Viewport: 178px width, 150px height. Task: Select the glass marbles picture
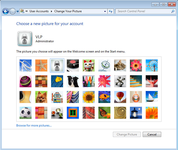(57, 113)
